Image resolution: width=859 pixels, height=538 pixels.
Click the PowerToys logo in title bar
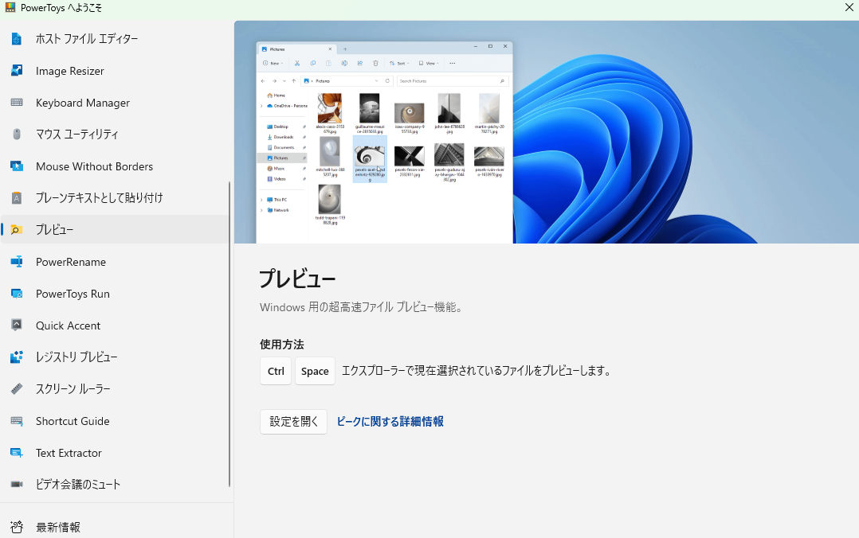click(10, 8)
